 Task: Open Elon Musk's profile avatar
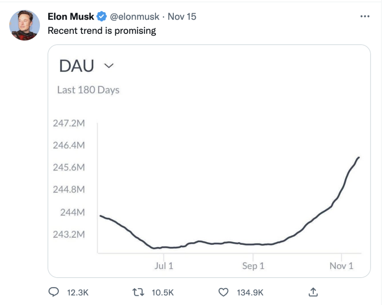coord(25,24)
